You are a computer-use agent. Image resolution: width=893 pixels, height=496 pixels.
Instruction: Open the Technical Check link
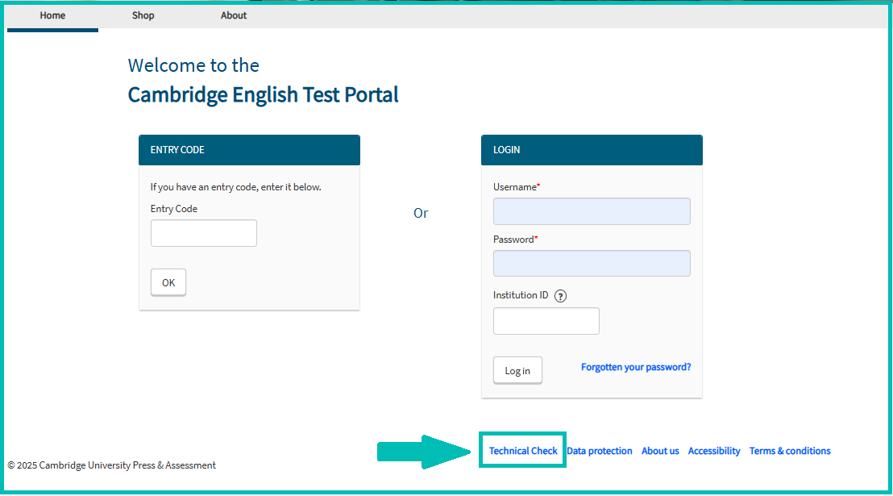523,451
